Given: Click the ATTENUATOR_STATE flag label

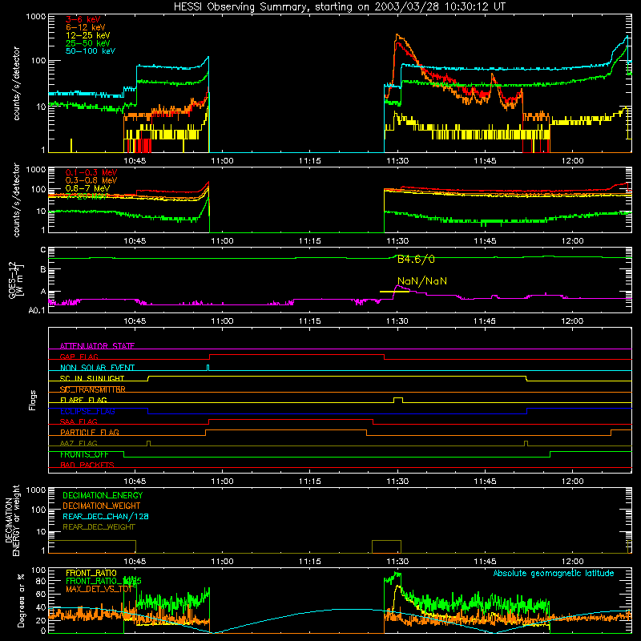Looking at the screenshot, I should pos(97,346).
